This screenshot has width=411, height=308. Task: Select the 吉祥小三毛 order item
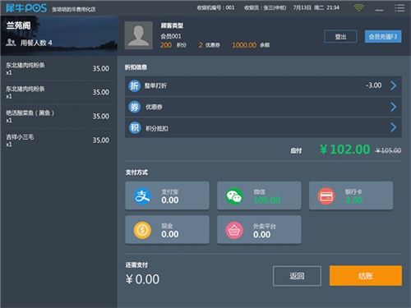point(58,140)
